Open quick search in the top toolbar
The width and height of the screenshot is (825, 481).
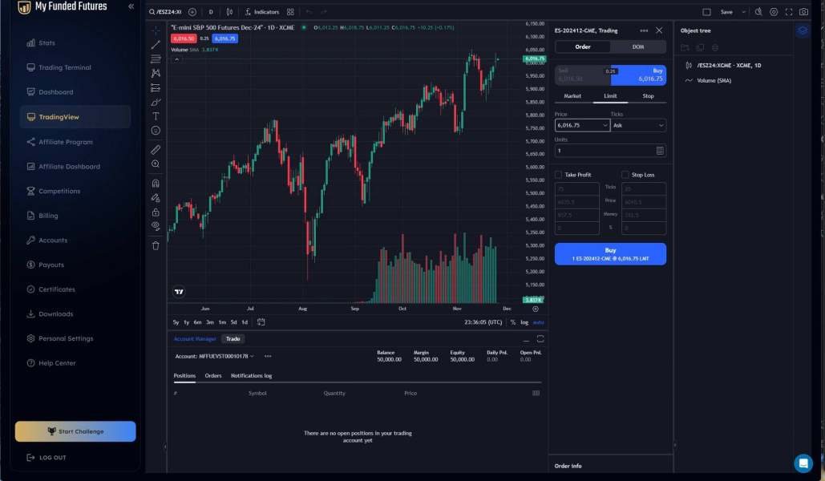(758, 11)
